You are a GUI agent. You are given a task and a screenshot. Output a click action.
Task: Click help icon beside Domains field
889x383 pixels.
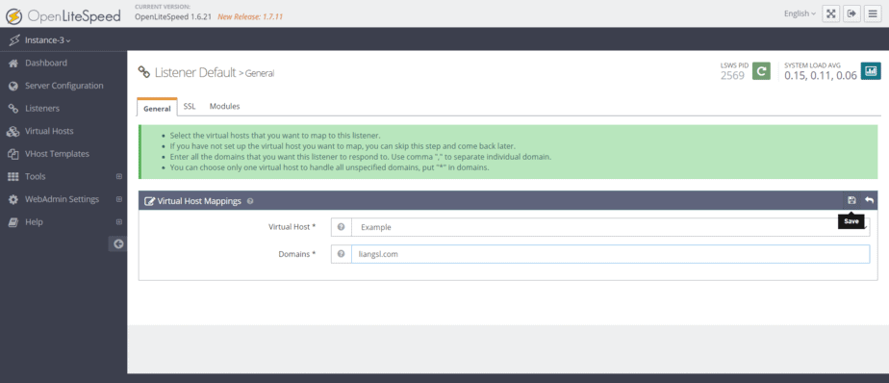tap(341, 254)
